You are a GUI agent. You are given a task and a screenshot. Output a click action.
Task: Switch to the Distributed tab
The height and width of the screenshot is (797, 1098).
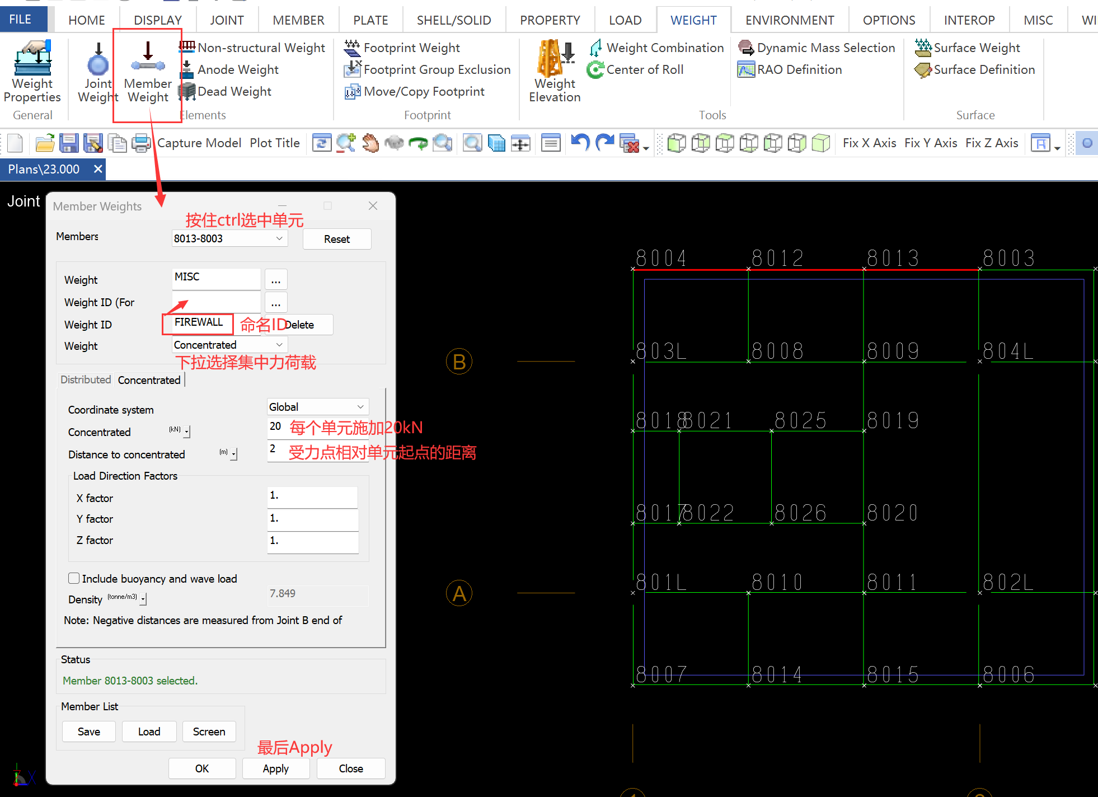click(x=86, y=380)
